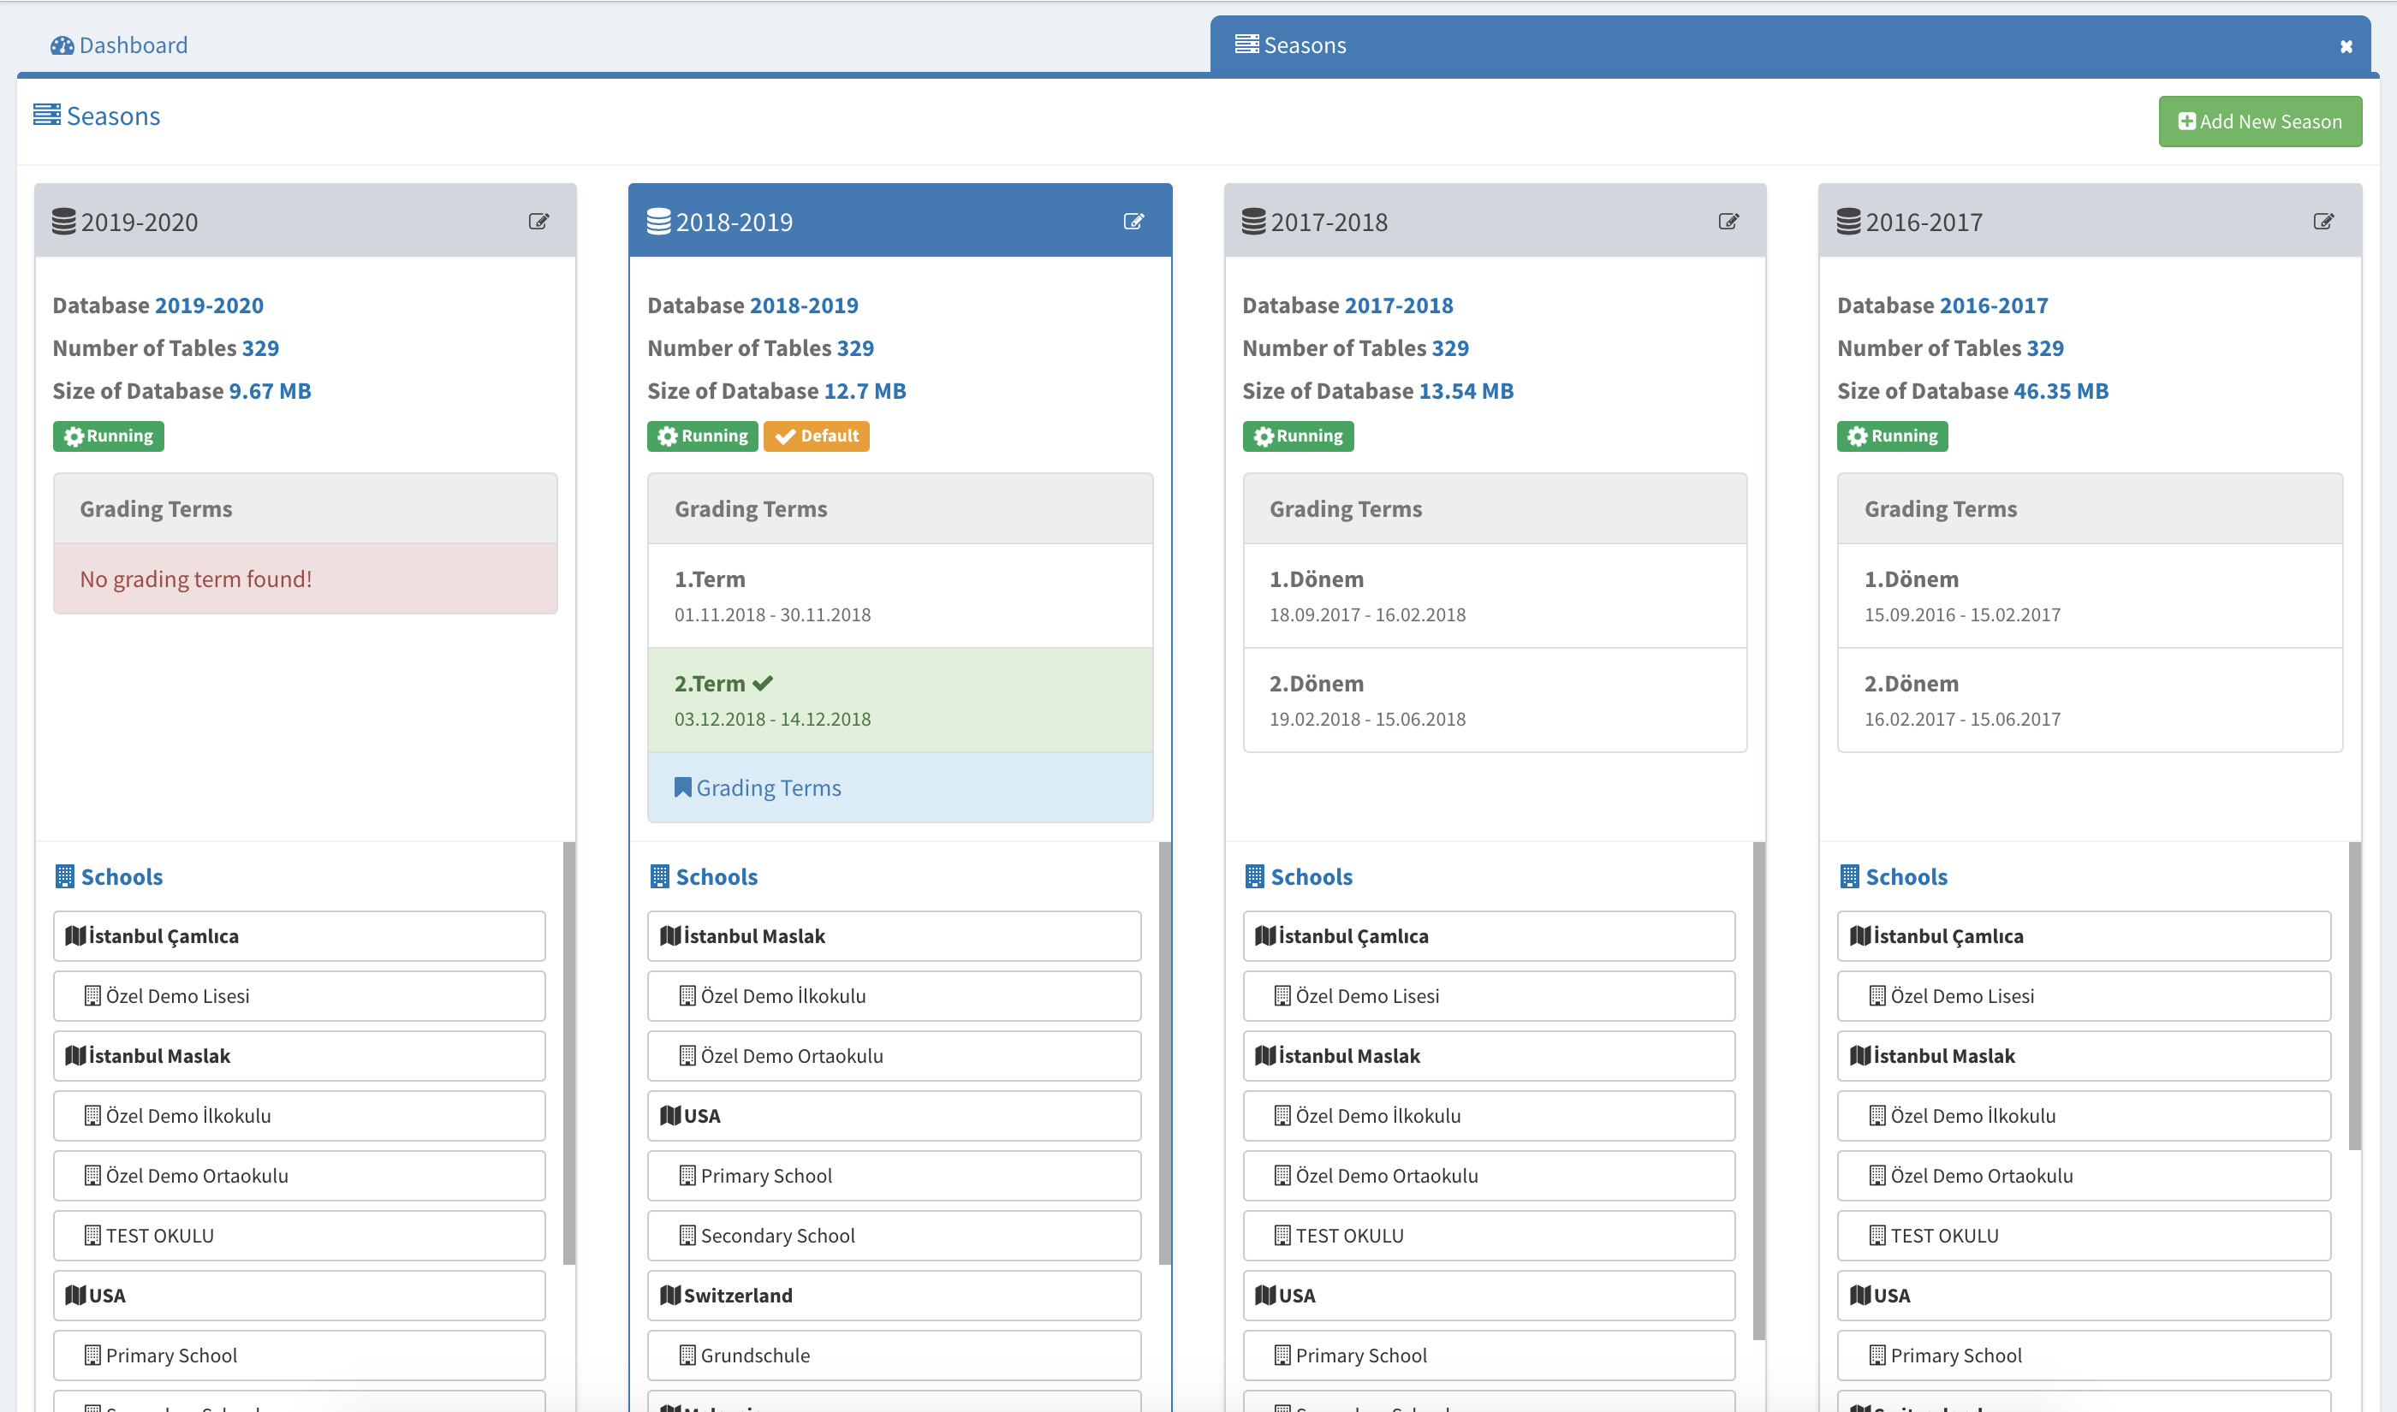Click edit icon on 2019-2020 season

click(x=538, y=222)
